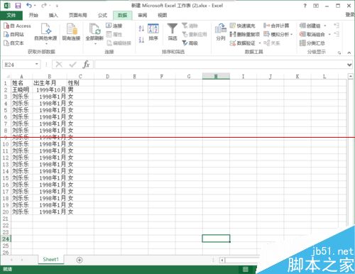Open the 分级显示 group dialog launcher
This screenshot has width=355, height=274.
point(339,53)
